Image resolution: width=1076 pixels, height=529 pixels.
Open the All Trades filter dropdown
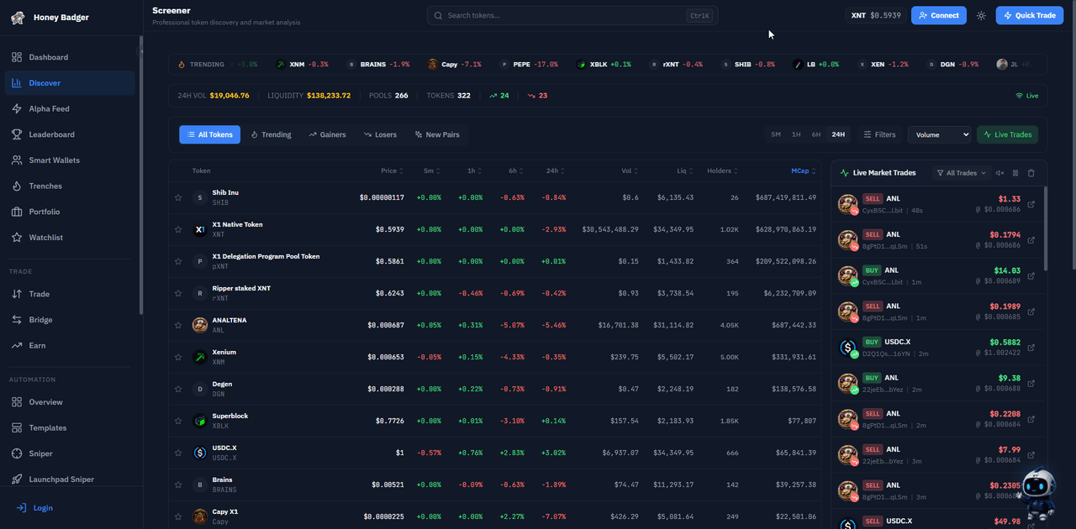(x=962, y=173)
